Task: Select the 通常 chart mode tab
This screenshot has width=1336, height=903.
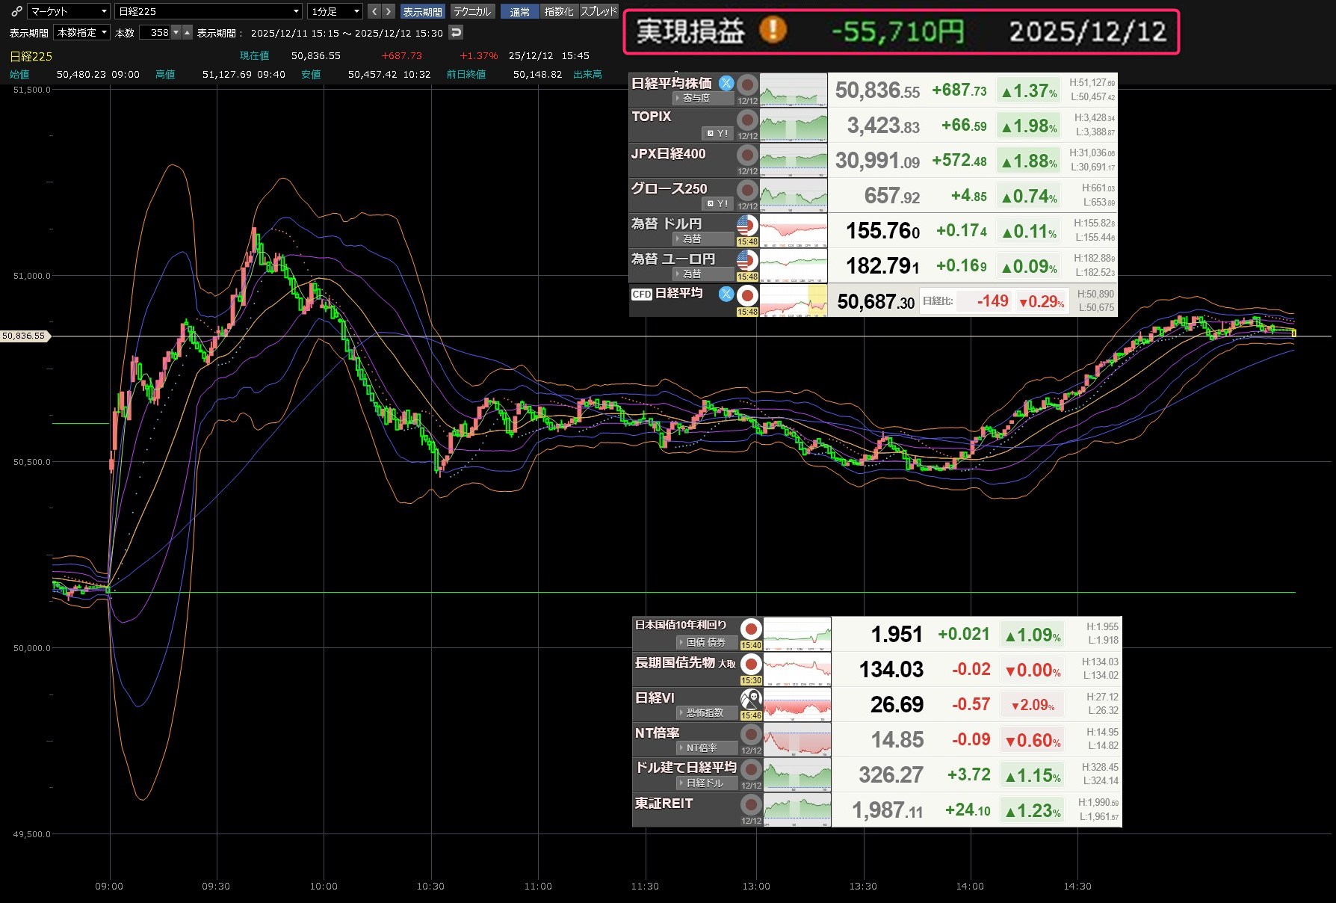Action: click(x=519, y=11)
